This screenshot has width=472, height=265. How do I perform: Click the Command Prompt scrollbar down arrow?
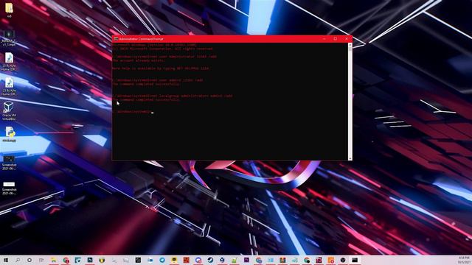tap(350, 158)
